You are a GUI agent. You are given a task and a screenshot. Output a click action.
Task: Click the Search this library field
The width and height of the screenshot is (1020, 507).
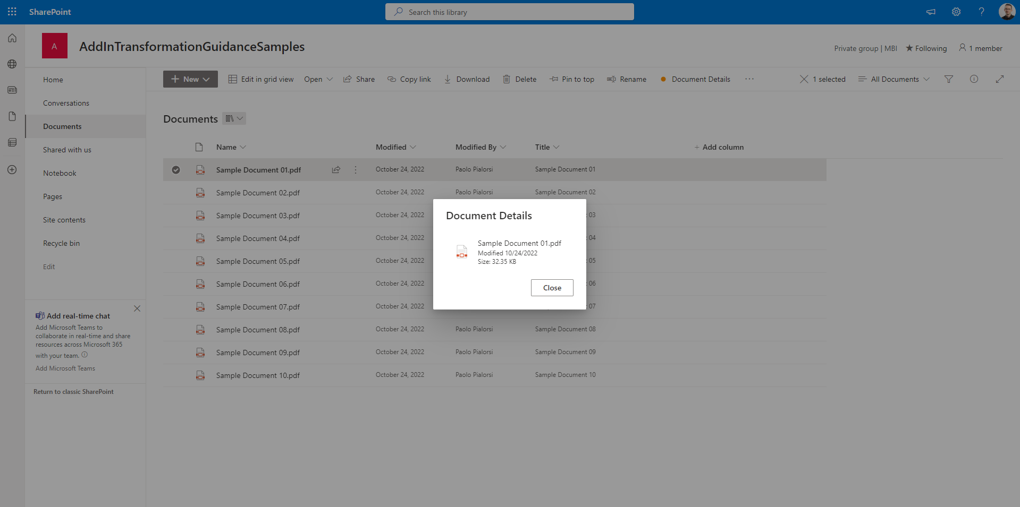509,11
